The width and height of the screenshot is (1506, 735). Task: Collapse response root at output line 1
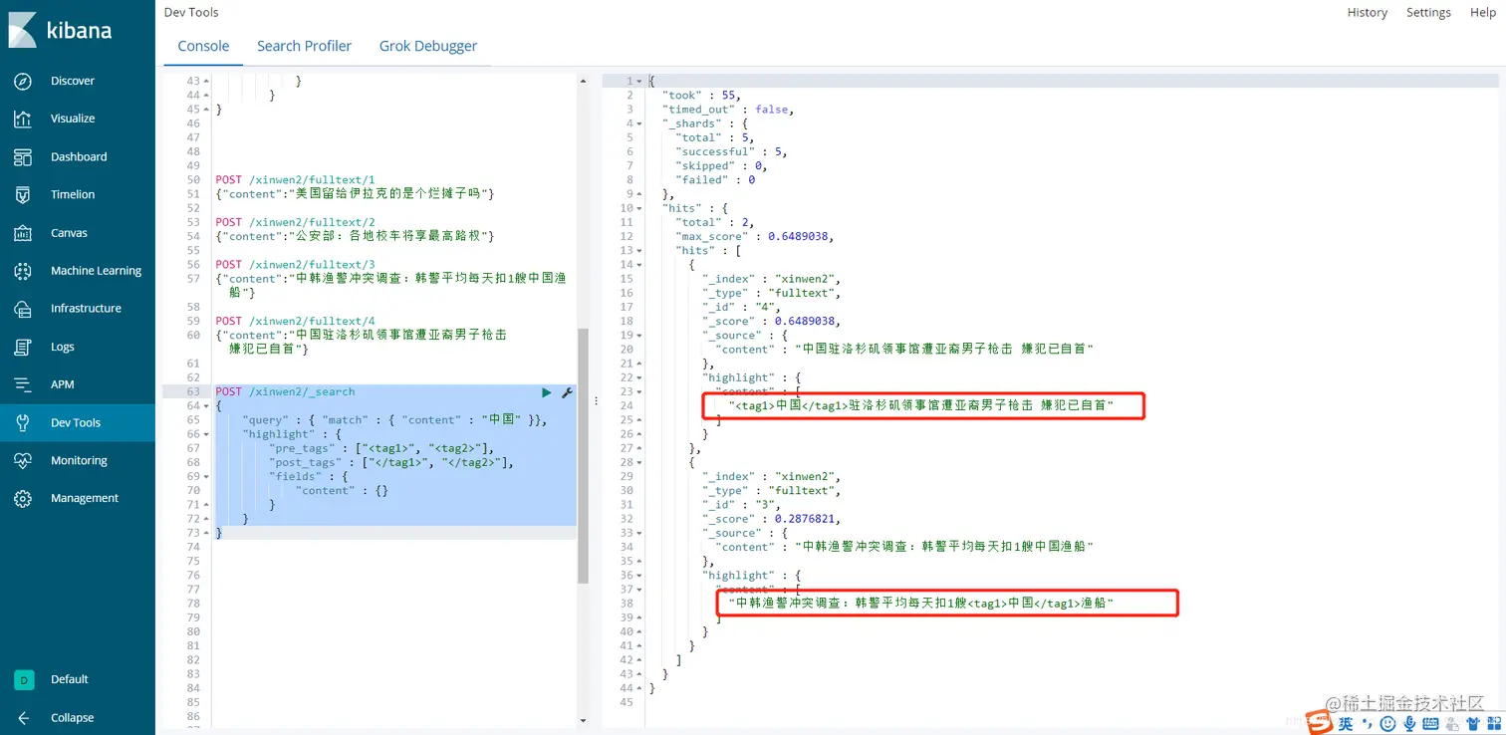click(x=638, y=81)
